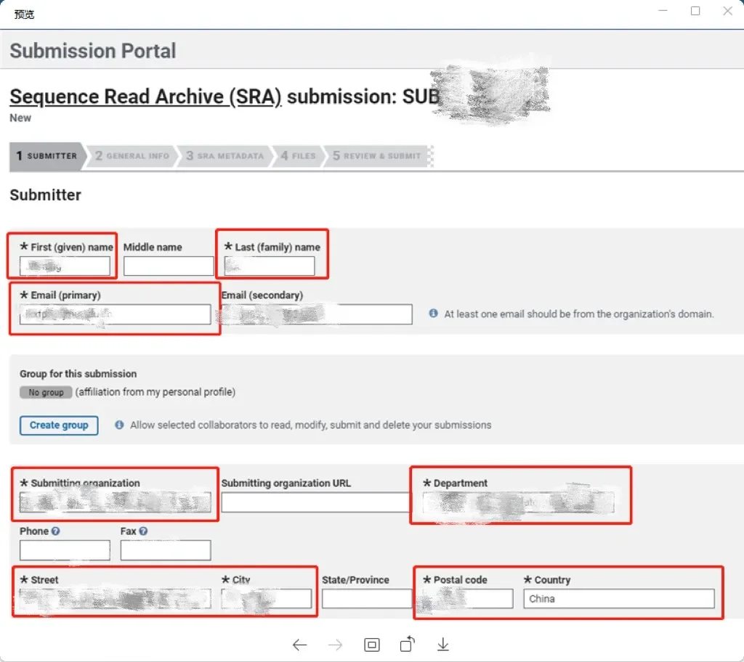Click the No group badge

tap(46, 393)
